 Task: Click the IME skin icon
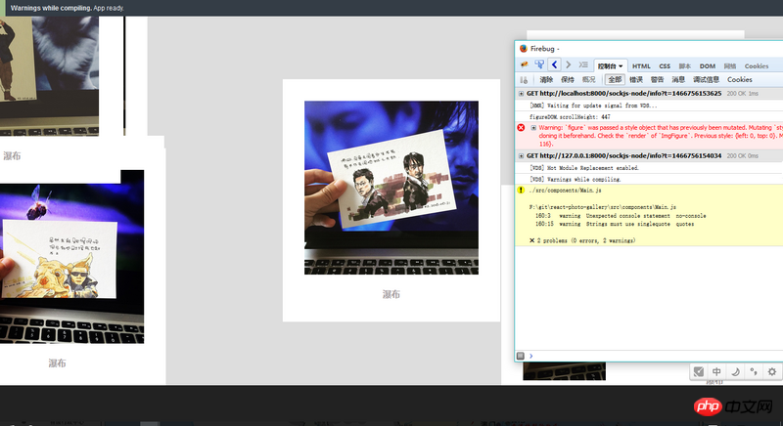[698, 371]
